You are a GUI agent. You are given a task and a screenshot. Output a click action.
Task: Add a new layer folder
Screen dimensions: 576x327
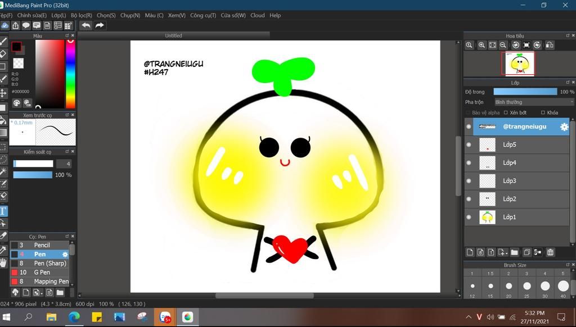click(x=514, y=252)
